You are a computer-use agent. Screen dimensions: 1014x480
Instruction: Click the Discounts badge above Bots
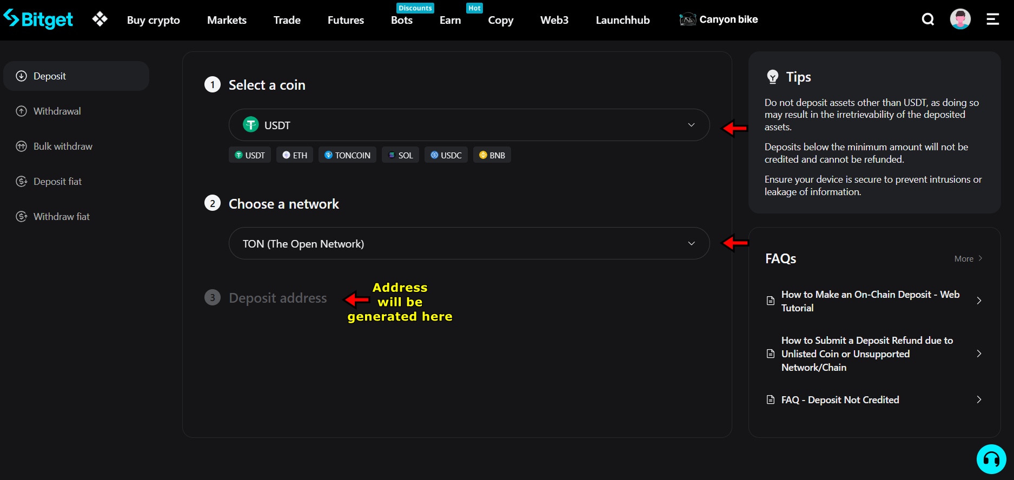(415, 8)
